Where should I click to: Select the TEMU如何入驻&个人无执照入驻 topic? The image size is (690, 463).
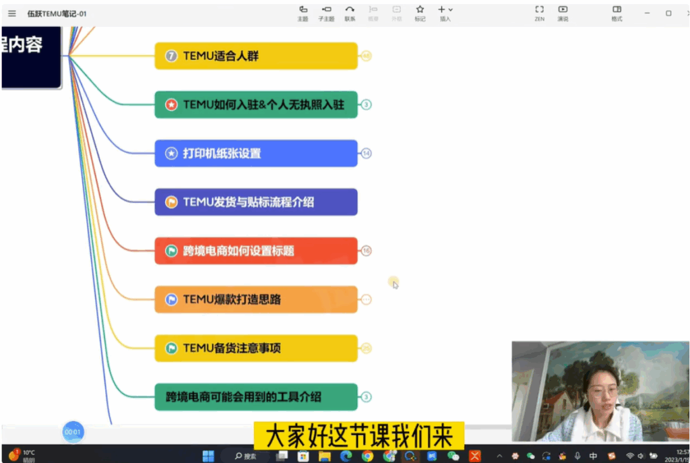[x=256, y=104]
